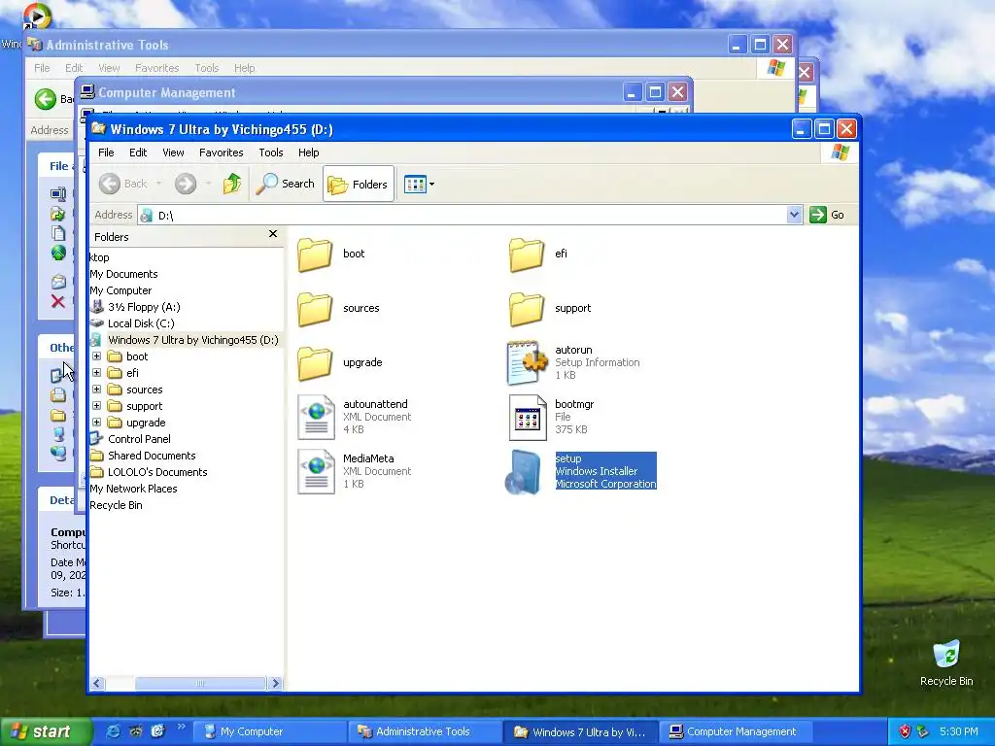995x746 pixels.
Task: Launch Internet Explorer from Quick Launch
Action: tap(113, 731)
